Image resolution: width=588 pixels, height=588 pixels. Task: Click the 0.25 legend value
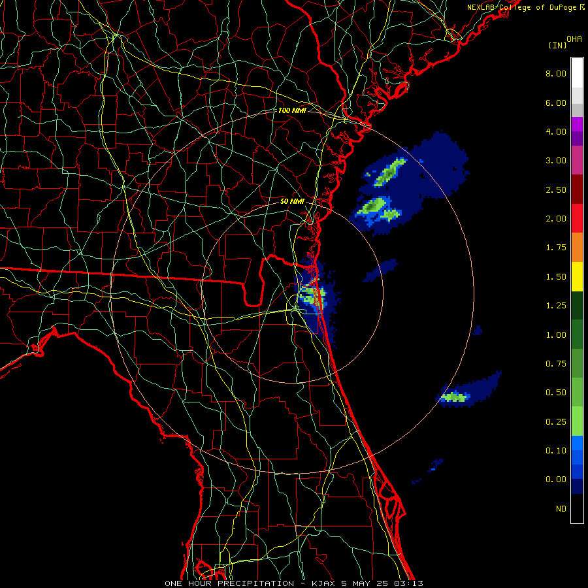pos(556,422)
